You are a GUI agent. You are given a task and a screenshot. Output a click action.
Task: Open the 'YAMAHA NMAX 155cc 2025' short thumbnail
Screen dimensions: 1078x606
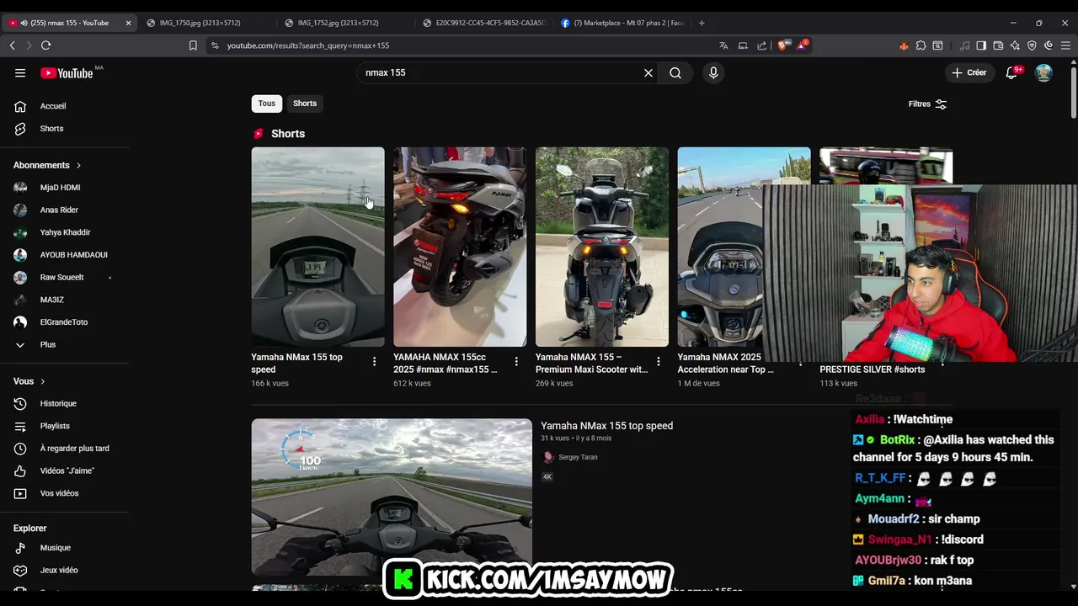click(460, 247)
